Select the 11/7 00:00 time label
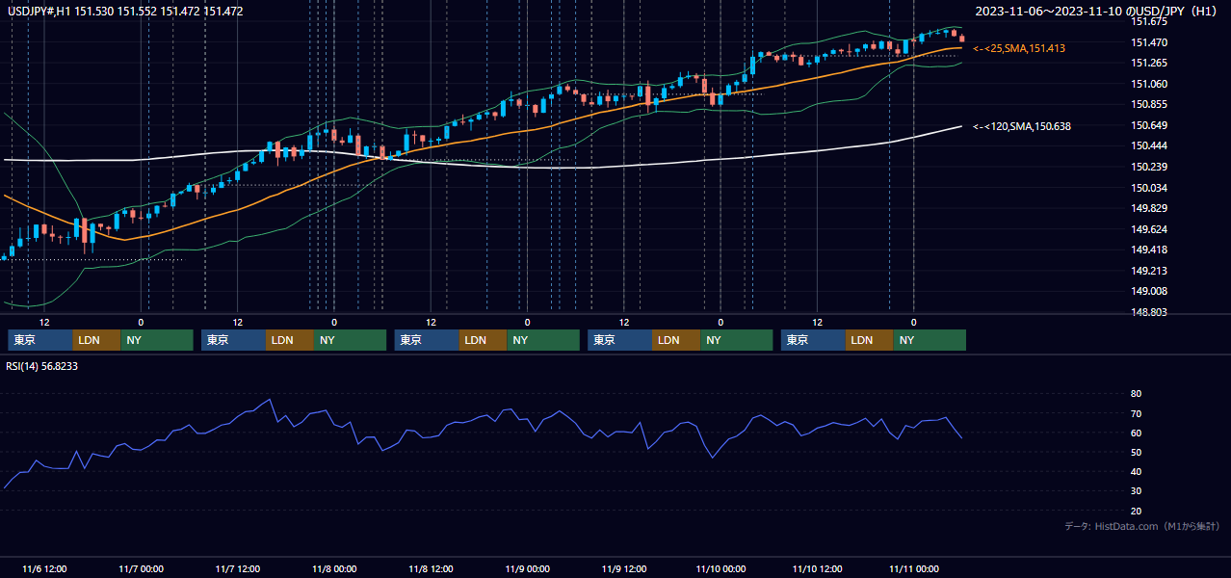The height and width of the screenshot is (578, 1231). (141, 568)
